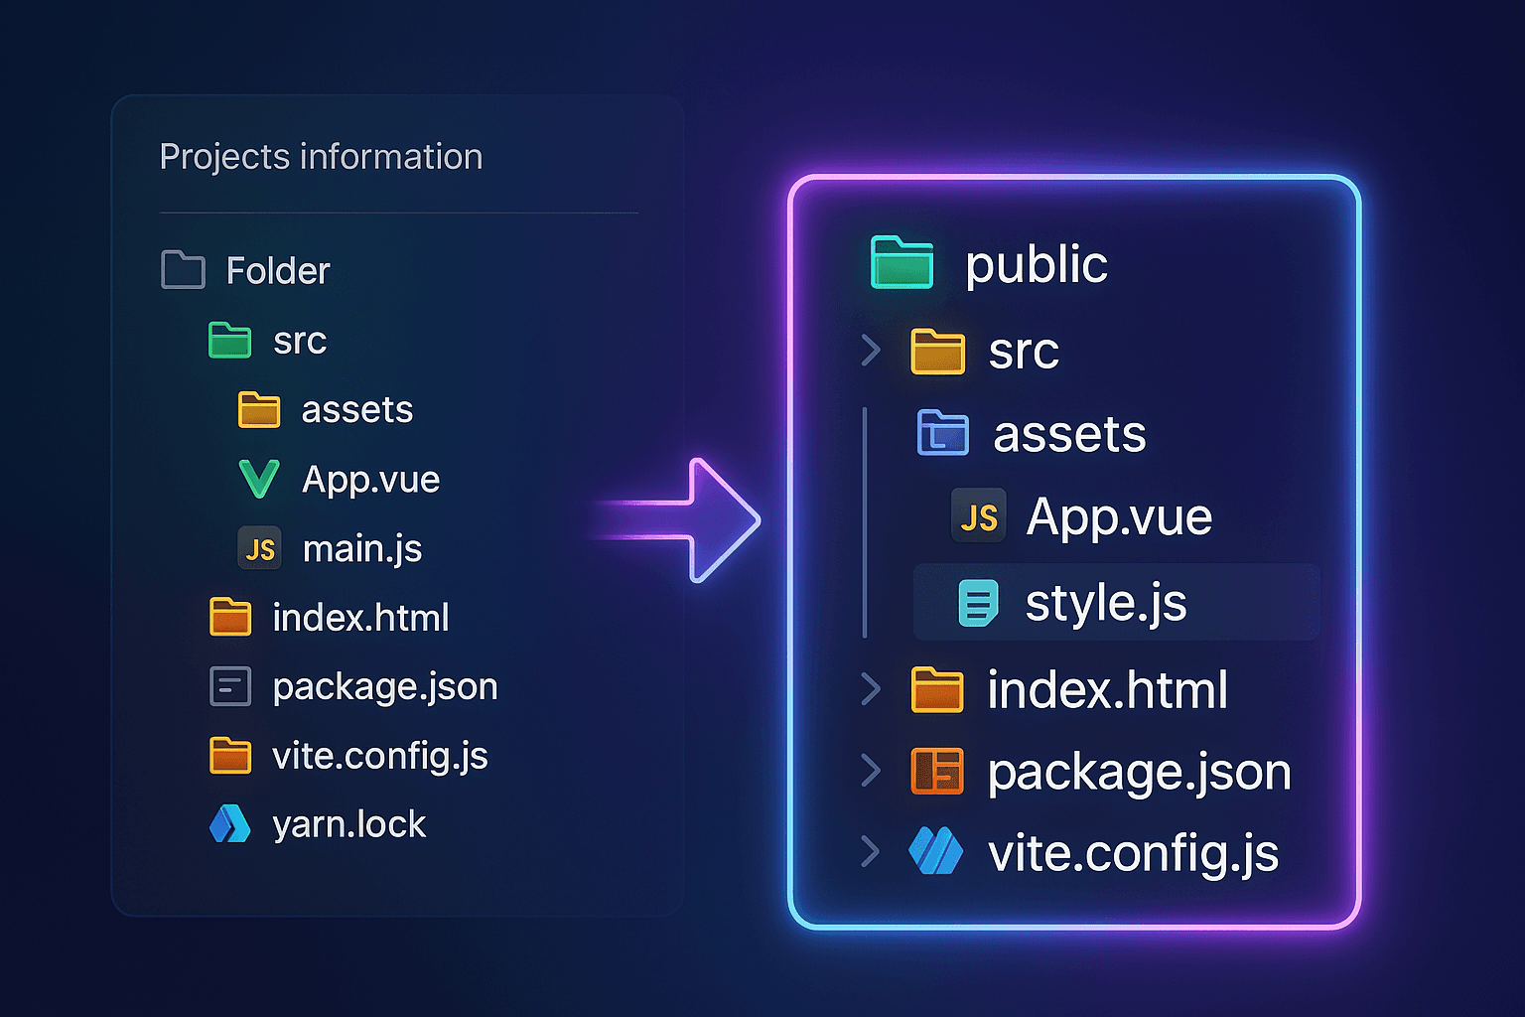This screenshot has width=1525, height=1017.
Task: Expand the vite.config.js chevron in right panel
Action: point(871,851)
